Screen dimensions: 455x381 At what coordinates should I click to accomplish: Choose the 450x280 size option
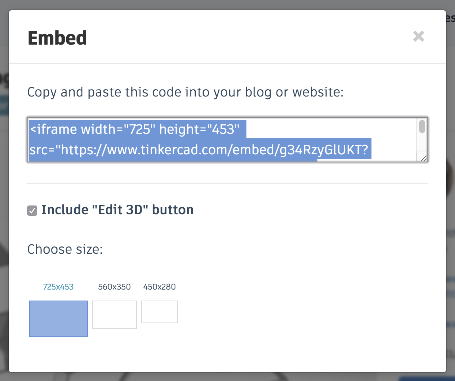[x=159, y=287]
